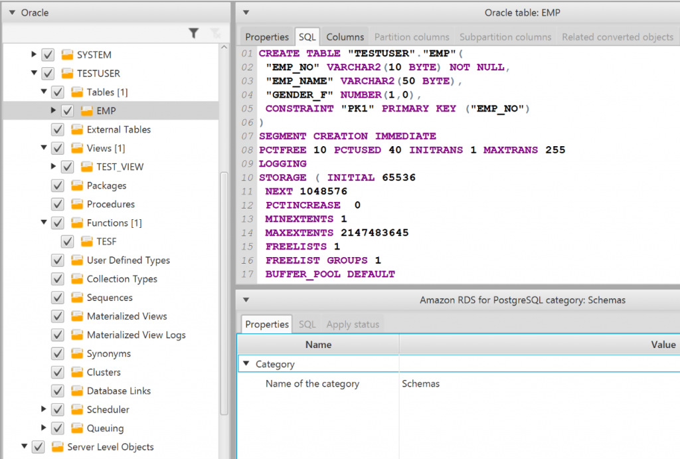Screen dimensions: 680x459
Task: Click the filter funnel icon
Action: click(x=193, y=33)
